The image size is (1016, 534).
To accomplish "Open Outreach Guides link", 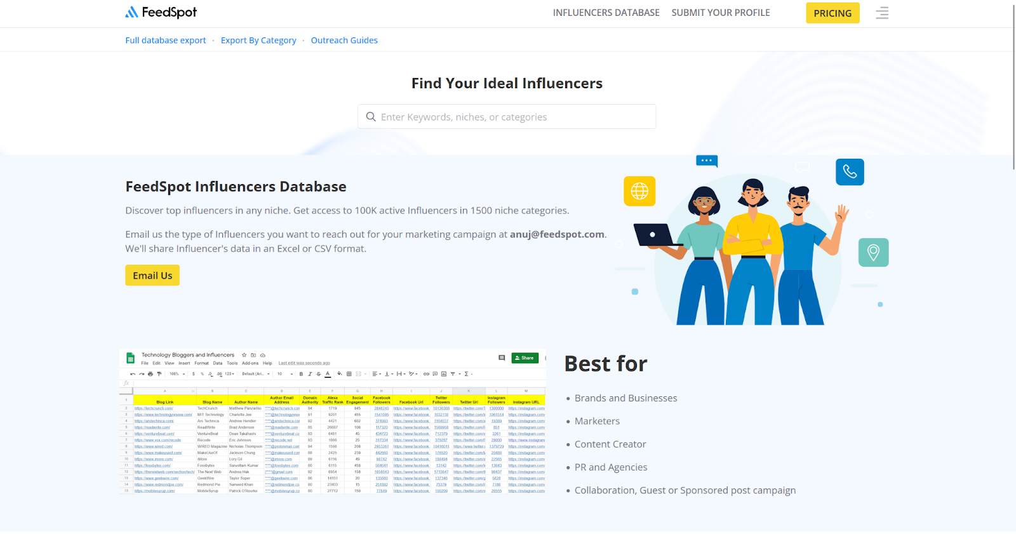I will click(344, 40).
